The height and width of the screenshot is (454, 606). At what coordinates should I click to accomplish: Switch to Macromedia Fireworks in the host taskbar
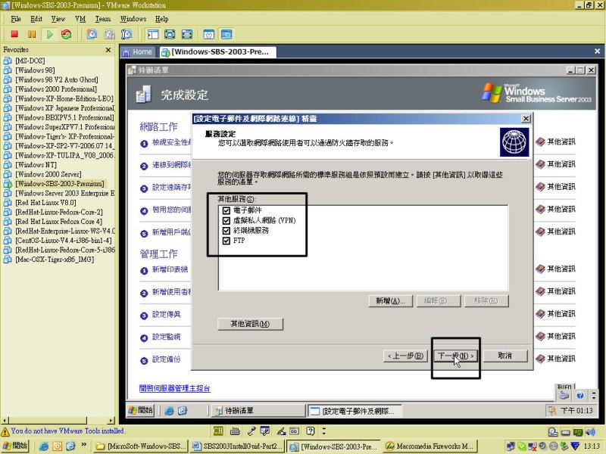tap(430, 446)
